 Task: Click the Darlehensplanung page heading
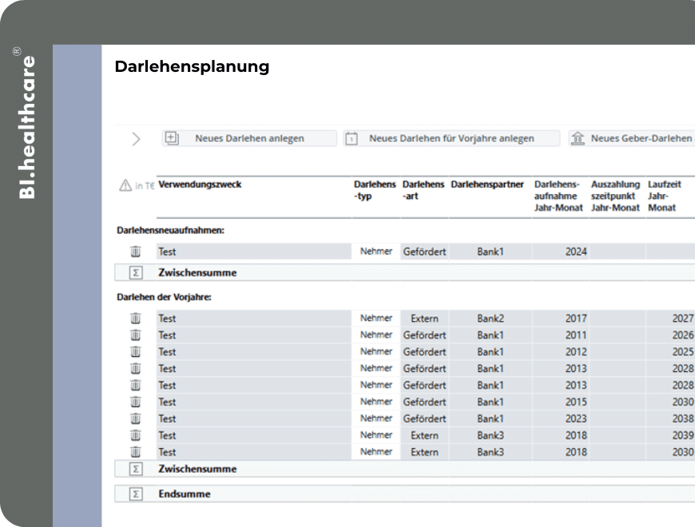(192, 66)
